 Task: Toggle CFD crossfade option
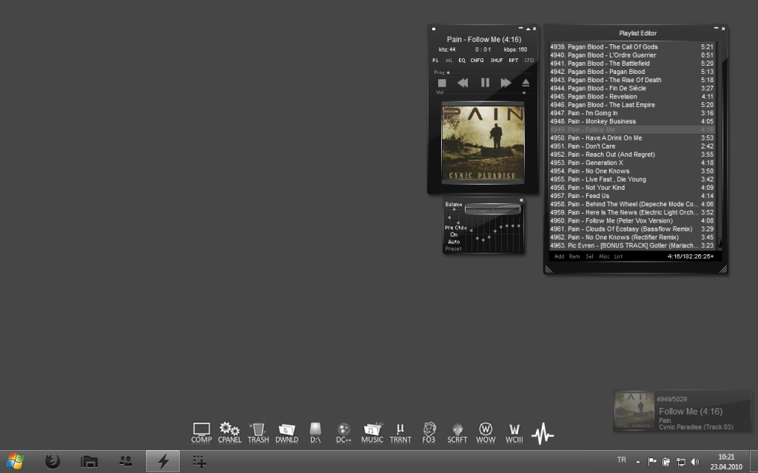tap(529, 61)
